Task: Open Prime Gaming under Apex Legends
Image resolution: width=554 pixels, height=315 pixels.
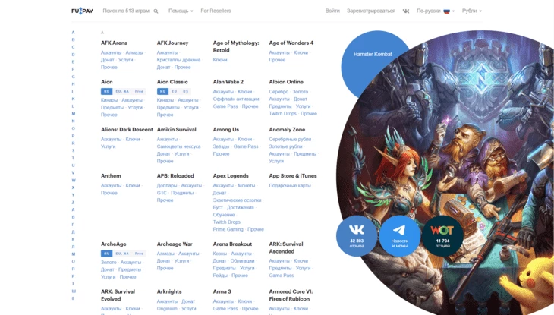Action: [228, 229]
